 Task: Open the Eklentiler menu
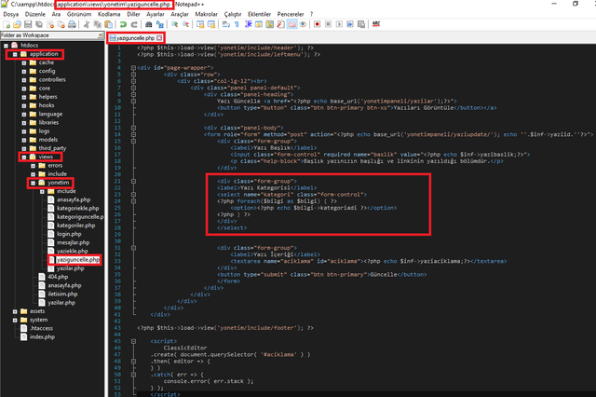[260, 14]
